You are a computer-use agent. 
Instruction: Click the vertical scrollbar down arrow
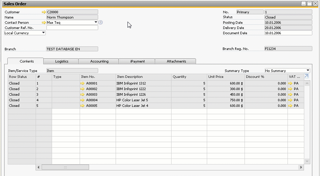coord(307,161)
